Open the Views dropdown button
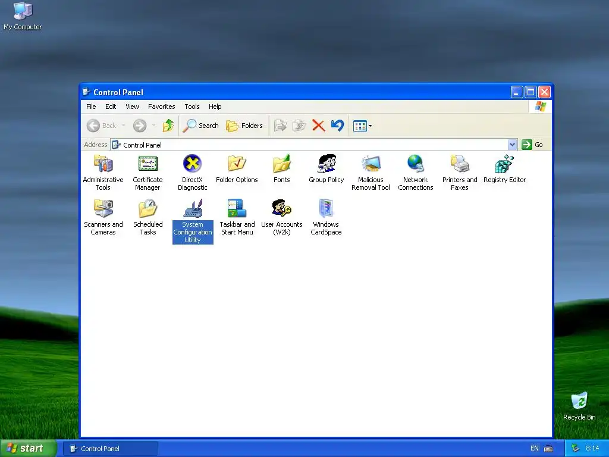The width and height of the screenshot is (609, 457). point(362,126)
